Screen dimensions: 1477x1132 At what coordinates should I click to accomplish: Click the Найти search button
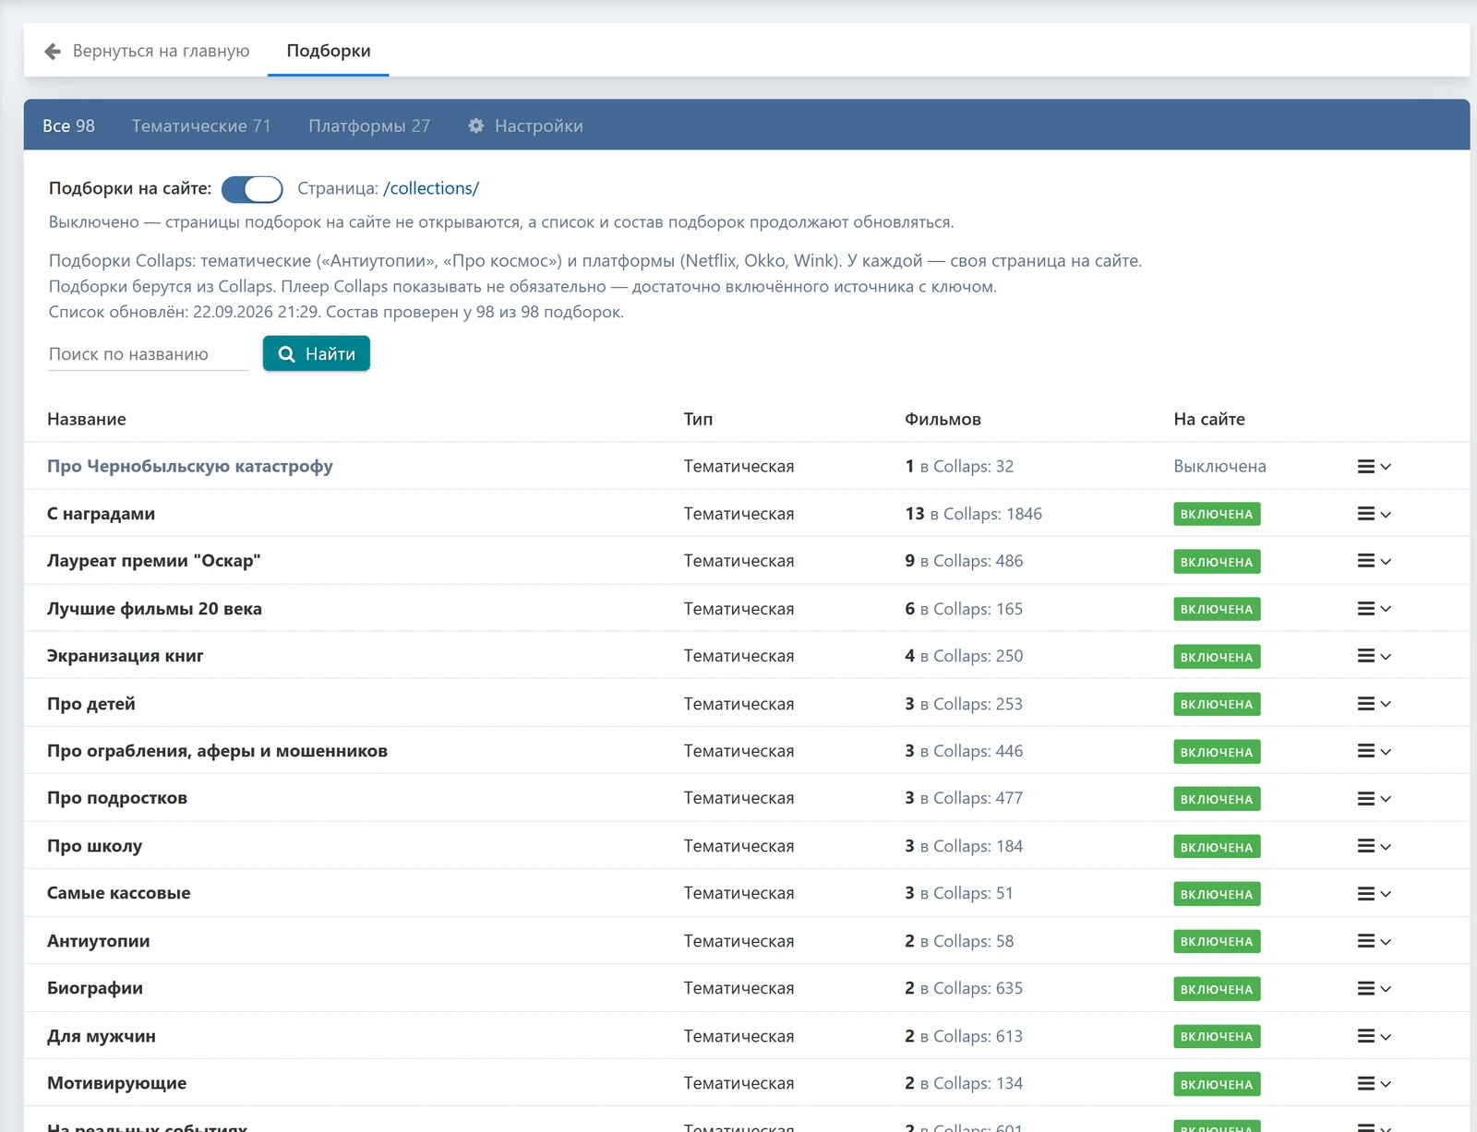(317, 354)
